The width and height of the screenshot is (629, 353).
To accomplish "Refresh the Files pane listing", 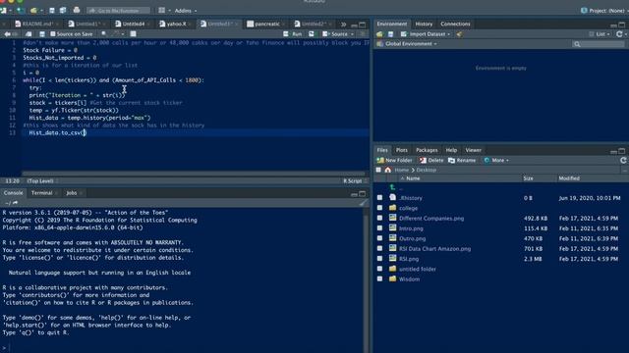I will click(623, 160).
